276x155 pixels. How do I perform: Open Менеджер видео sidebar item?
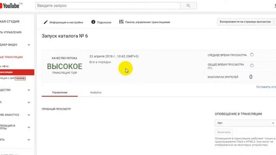point(9,45)
